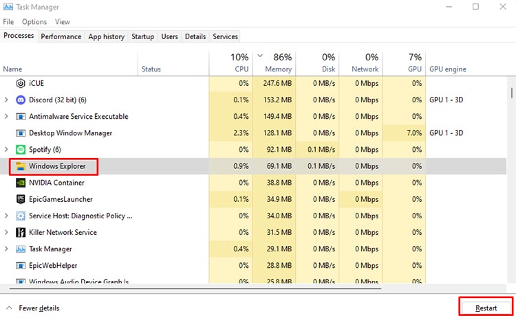Click the EpicWebHelper icon
Screen dimensions: 516x320
21,266
